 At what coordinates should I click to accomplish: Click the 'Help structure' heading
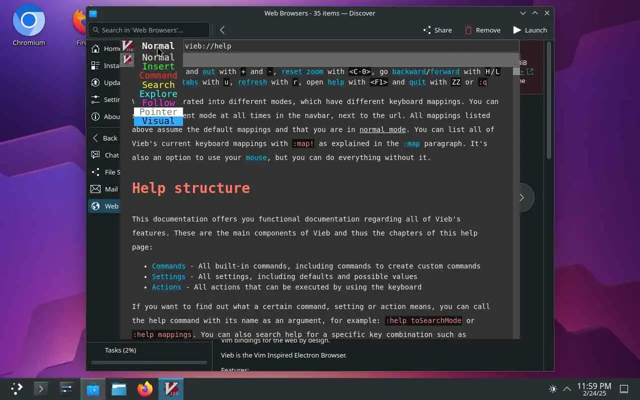[x=191, y=188]
